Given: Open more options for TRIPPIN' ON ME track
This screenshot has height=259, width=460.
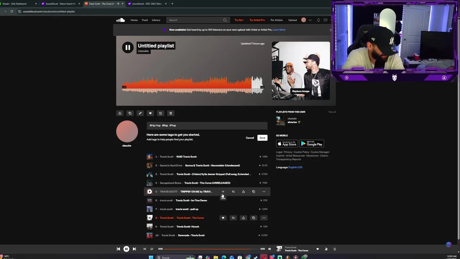Looking at the screenshot, I should pos(264,192).
